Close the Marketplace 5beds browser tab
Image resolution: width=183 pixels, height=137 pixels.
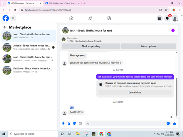pyautogui.click(x=78, y=3)
